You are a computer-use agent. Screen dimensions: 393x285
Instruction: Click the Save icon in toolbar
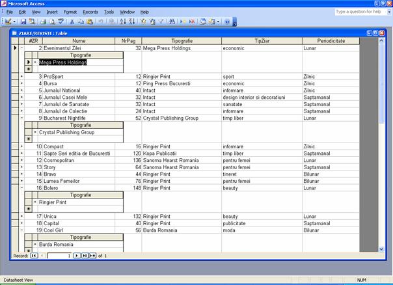(x=23, y=21)
